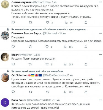
Task: Open more options for Cat Solomon tweet
Action: [100, 75]
